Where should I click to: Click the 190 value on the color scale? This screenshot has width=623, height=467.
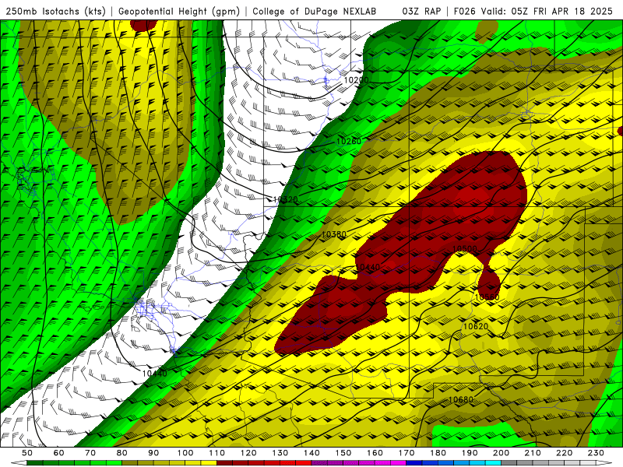tap(470, 453)
